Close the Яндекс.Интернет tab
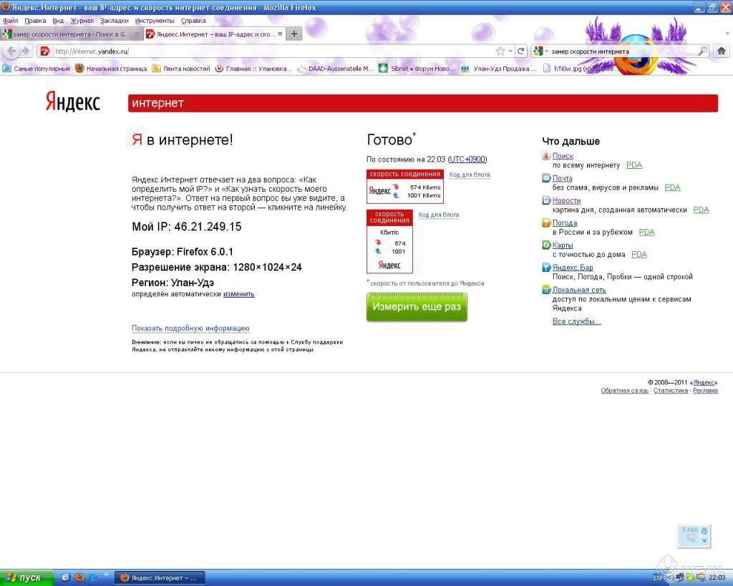Image resolution: width=733 pixels, height=586 pixels. tap(280, 34)
